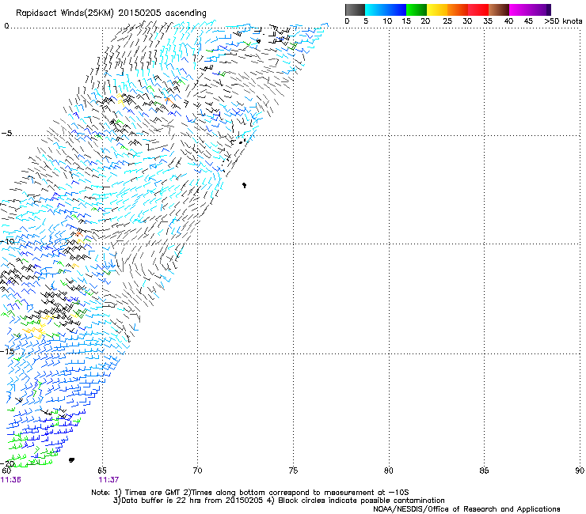Click the legend label '40'
Viewport: 586px width, 514px height.
click(x=508, y=21)
